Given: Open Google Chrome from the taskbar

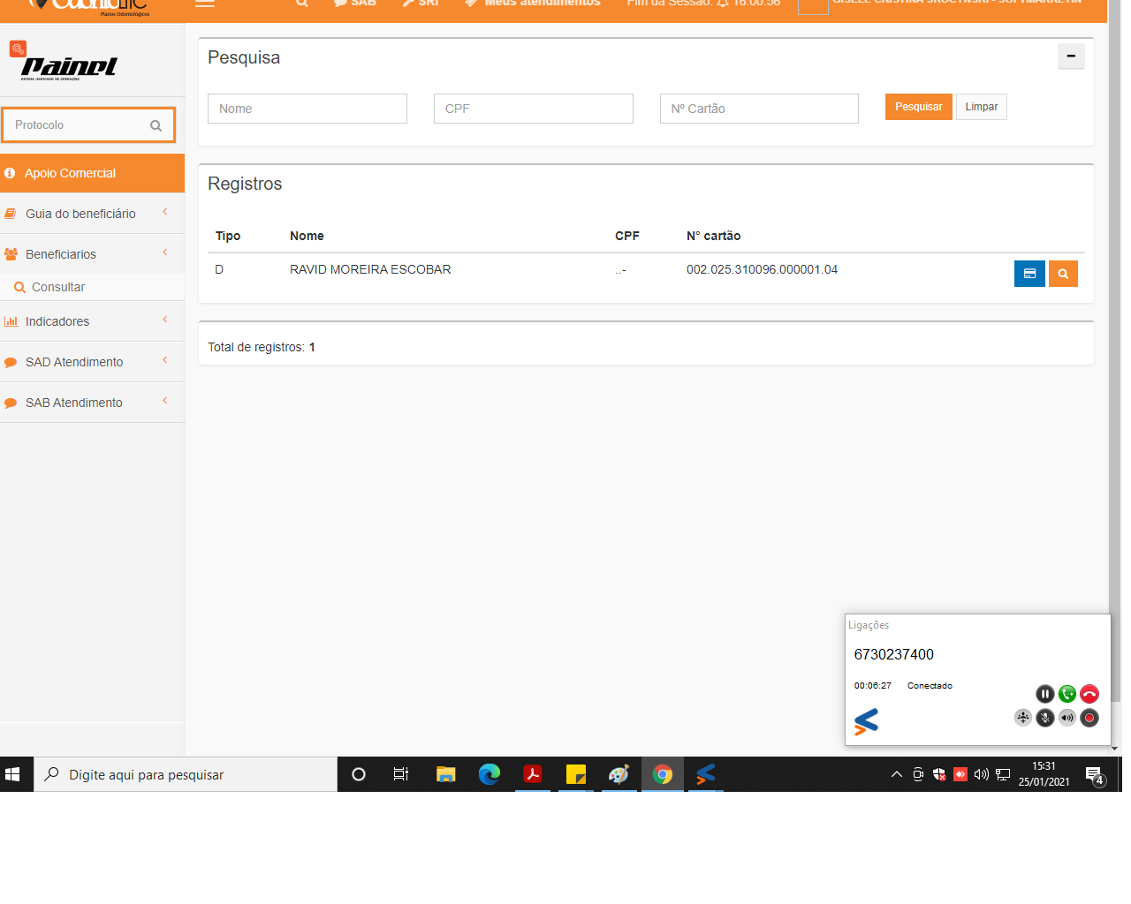Looking at the screenshot, I should coord(662,774).
